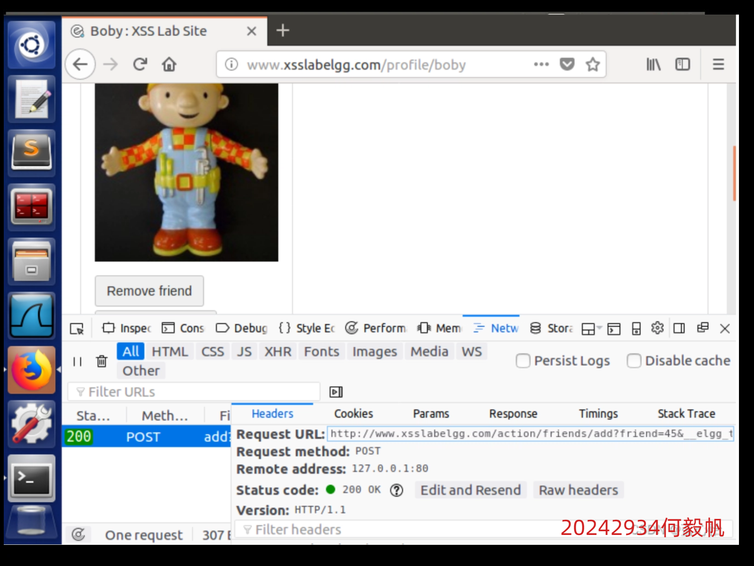Close the developer tools panel
The width and height of the screenshot is (754, 566).
click(725, 328)
